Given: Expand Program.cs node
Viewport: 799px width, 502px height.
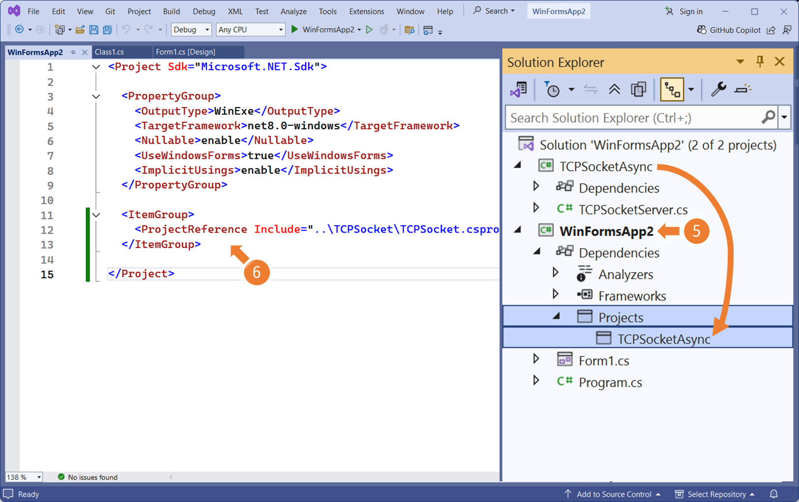Looking at the screenshot, I should point(536,381).
